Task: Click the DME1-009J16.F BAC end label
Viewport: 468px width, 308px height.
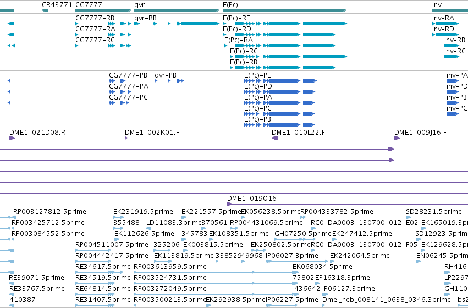Action: [420, 133]
